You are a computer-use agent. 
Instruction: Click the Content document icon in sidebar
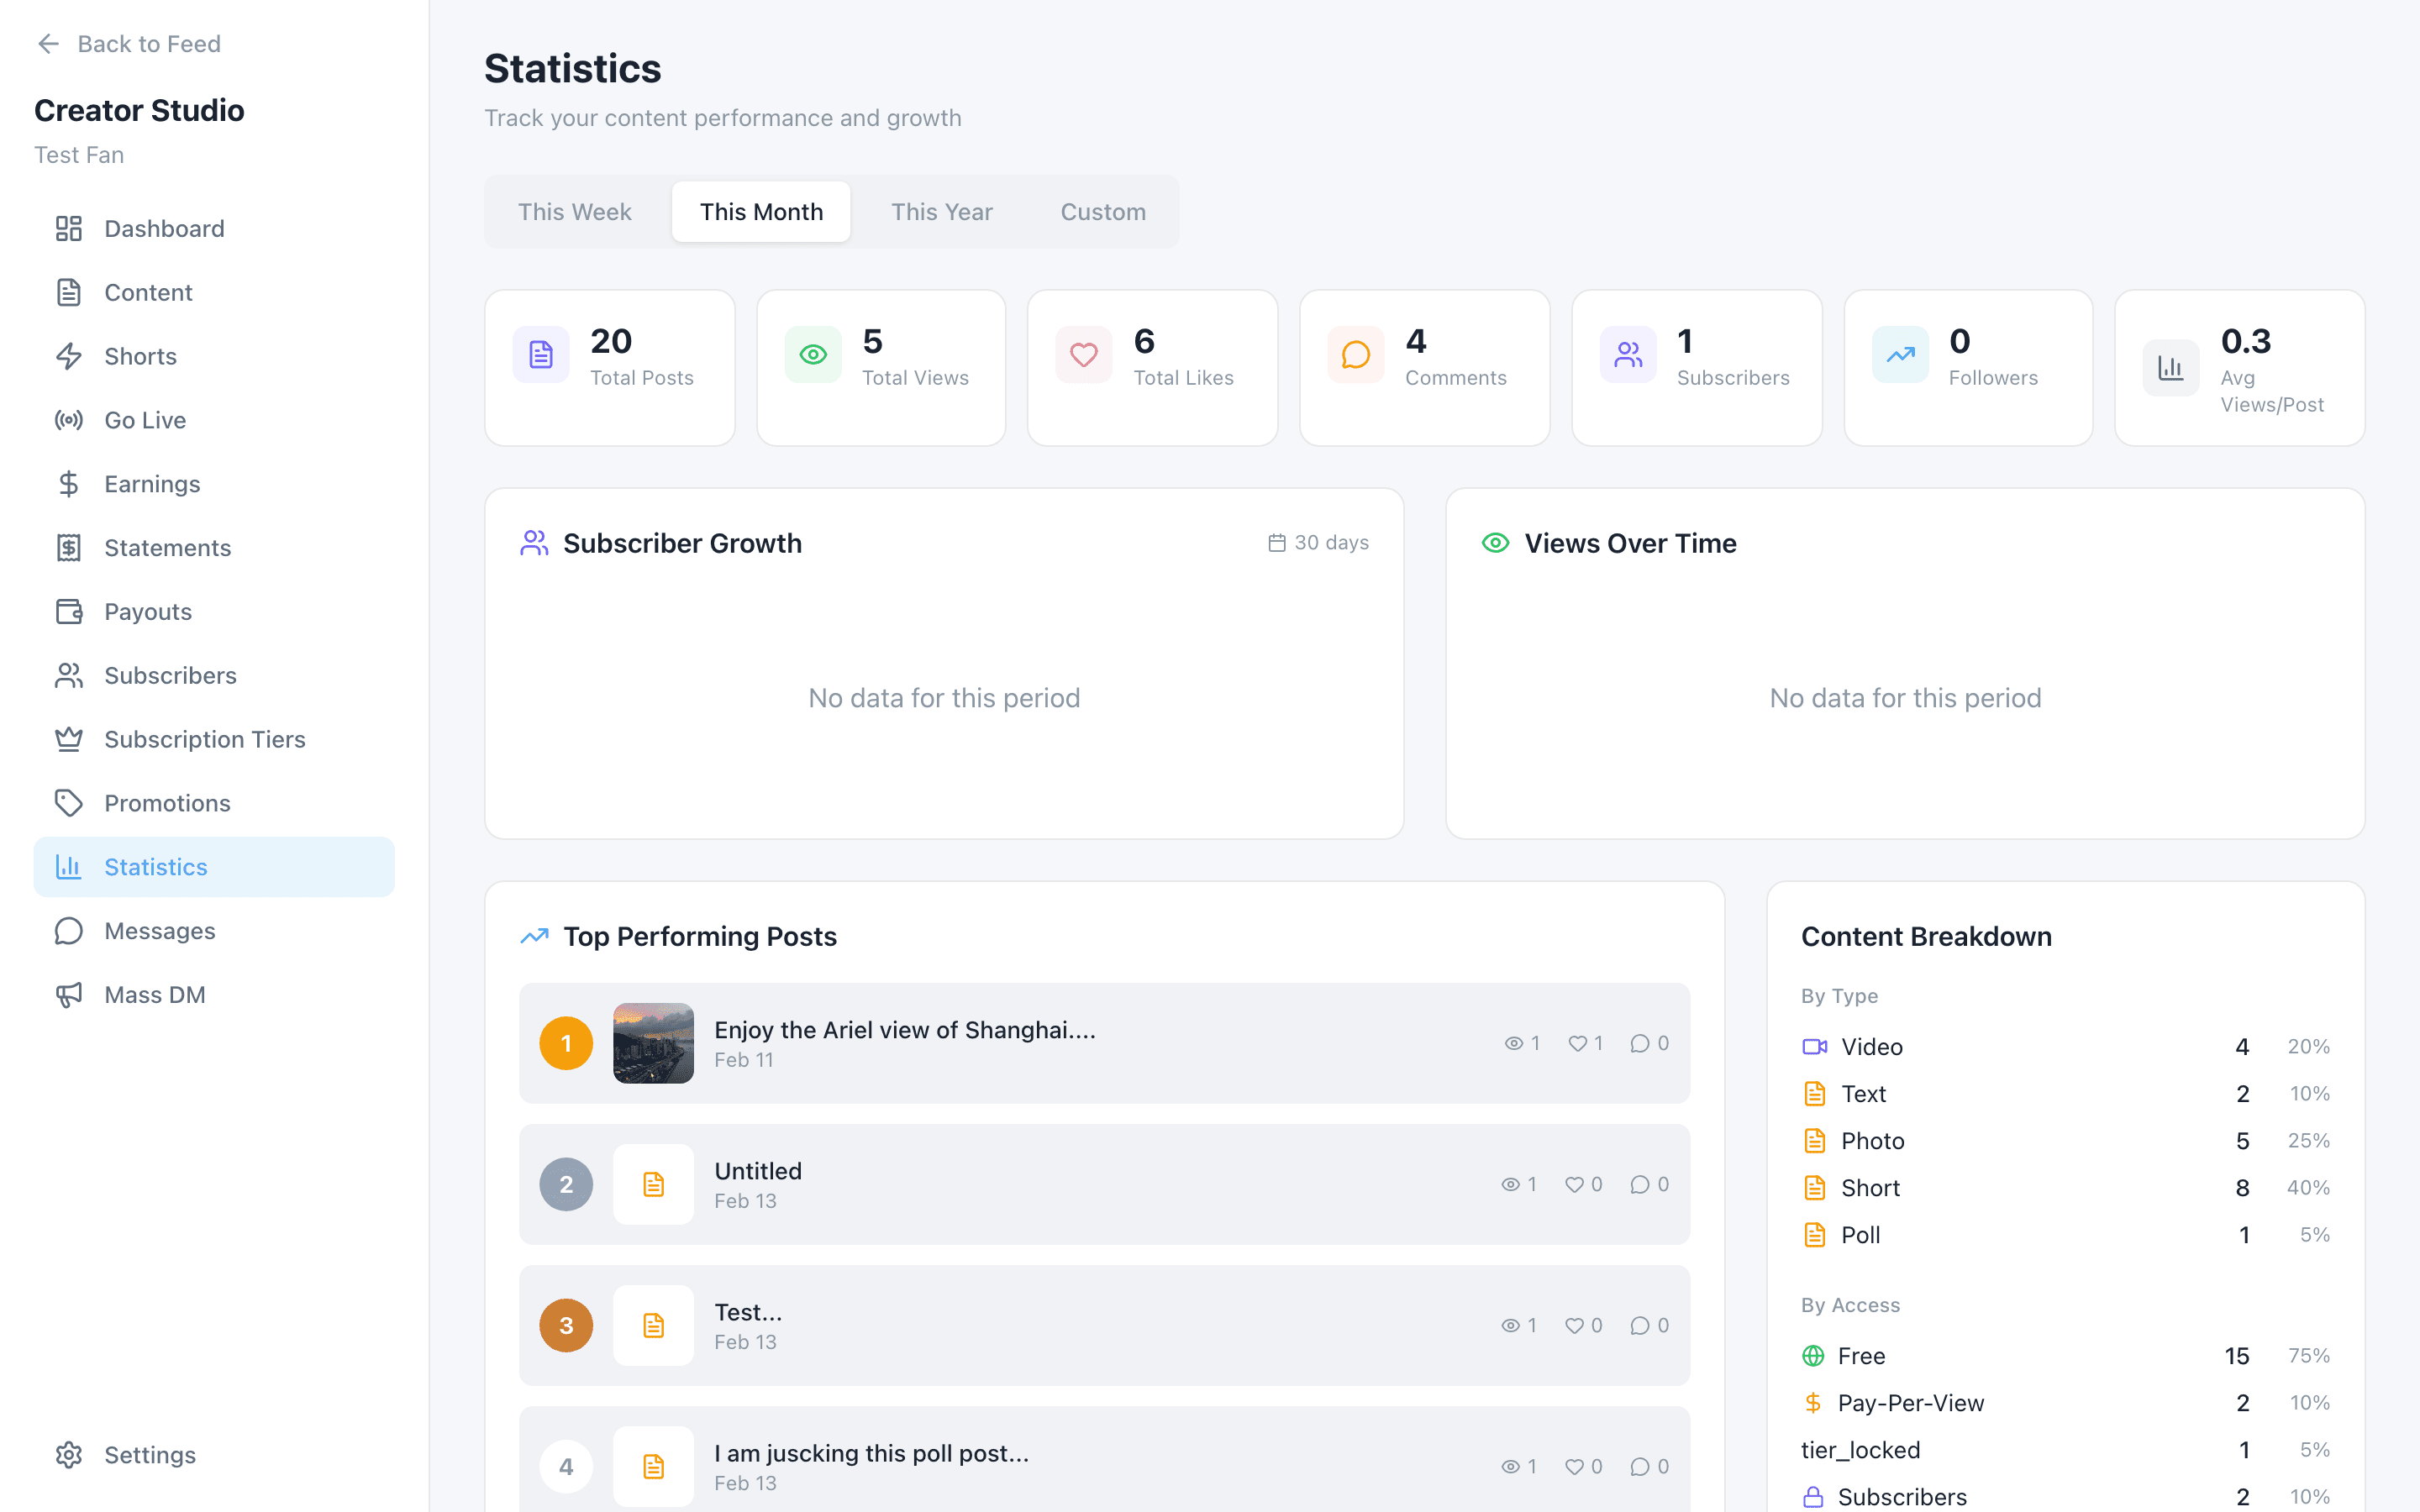(x=68, y=292)
